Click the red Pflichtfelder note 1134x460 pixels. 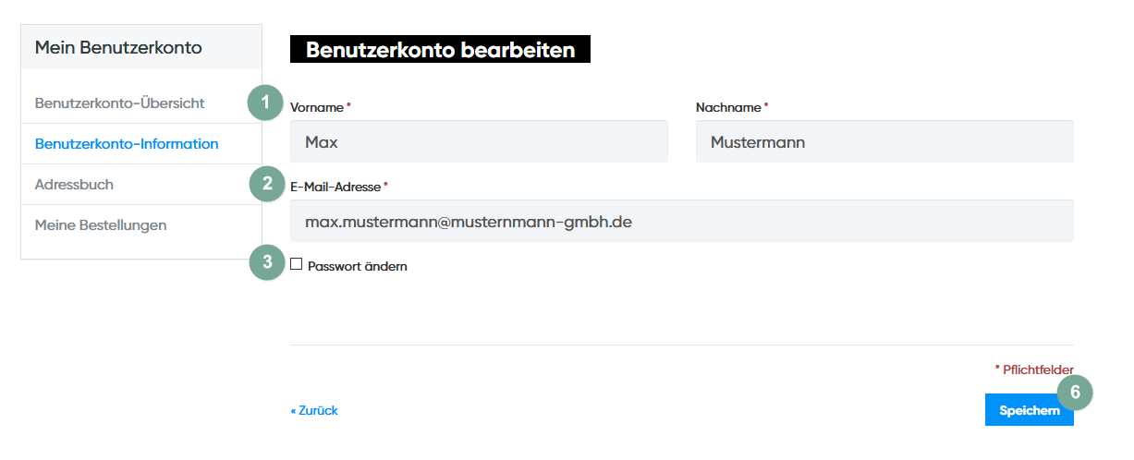pyautogui.click(x=1037, y=369)
